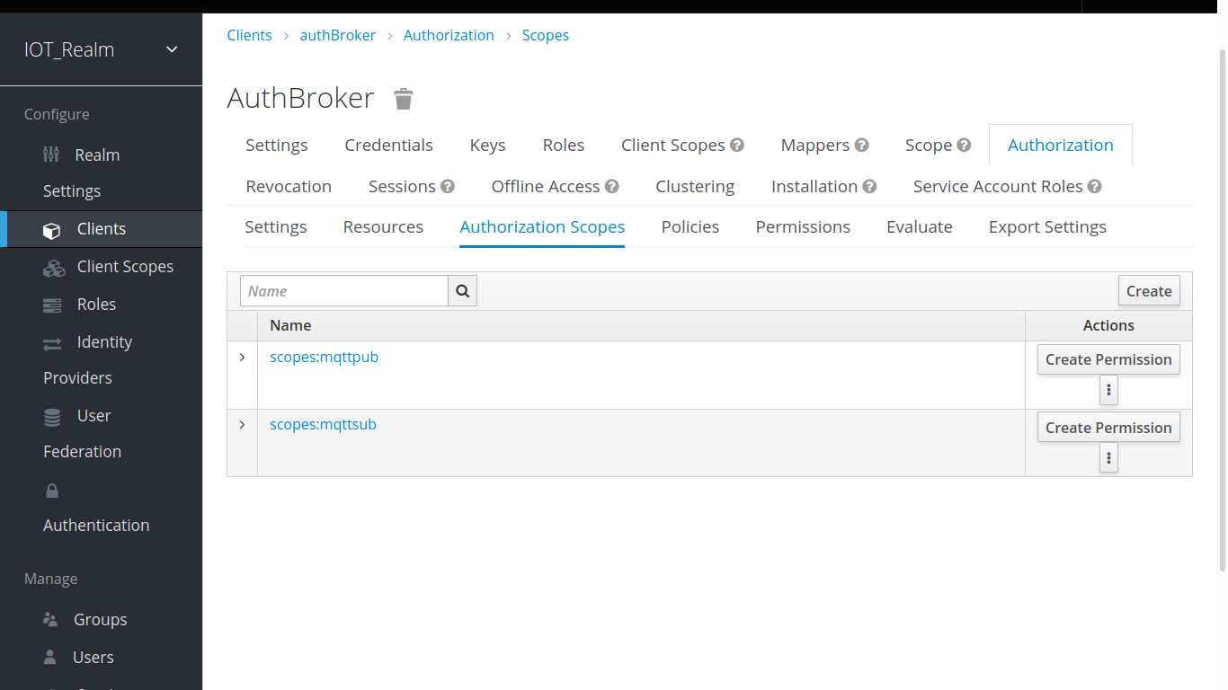The width and height of the screenshot is (1228, 690).
Task: Delete AuthBroker client via trash icon
Action: pyautogui.click(x=404, y=99)
